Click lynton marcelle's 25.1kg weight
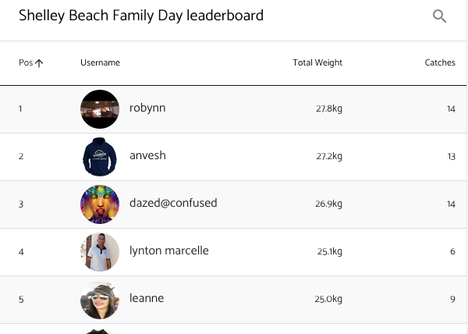 [328, 252]
